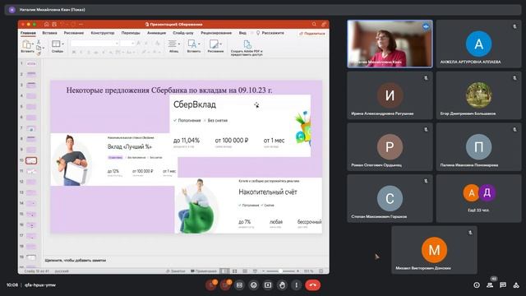Switch to Normal view icon

[224, 271]
